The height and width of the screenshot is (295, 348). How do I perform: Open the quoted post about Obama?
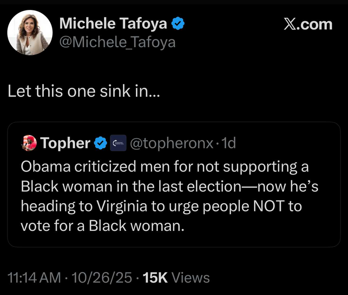pyautogui.click(x=174, y=194)
